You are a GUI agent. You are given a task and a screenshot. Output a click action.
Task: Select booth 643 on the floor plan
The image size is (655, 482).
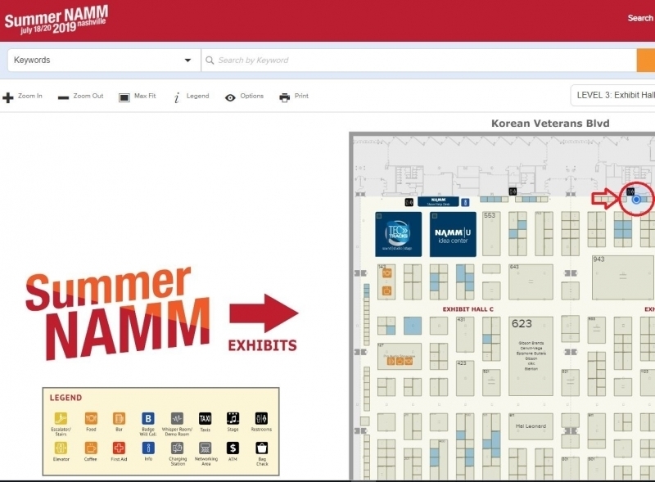click(x=531, y=282)
